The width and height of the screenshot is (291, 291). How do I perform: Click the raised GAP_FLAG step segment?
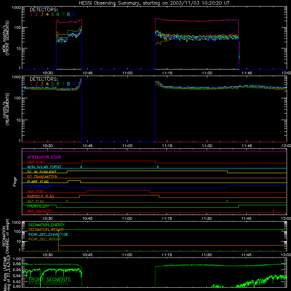point(119,161)
